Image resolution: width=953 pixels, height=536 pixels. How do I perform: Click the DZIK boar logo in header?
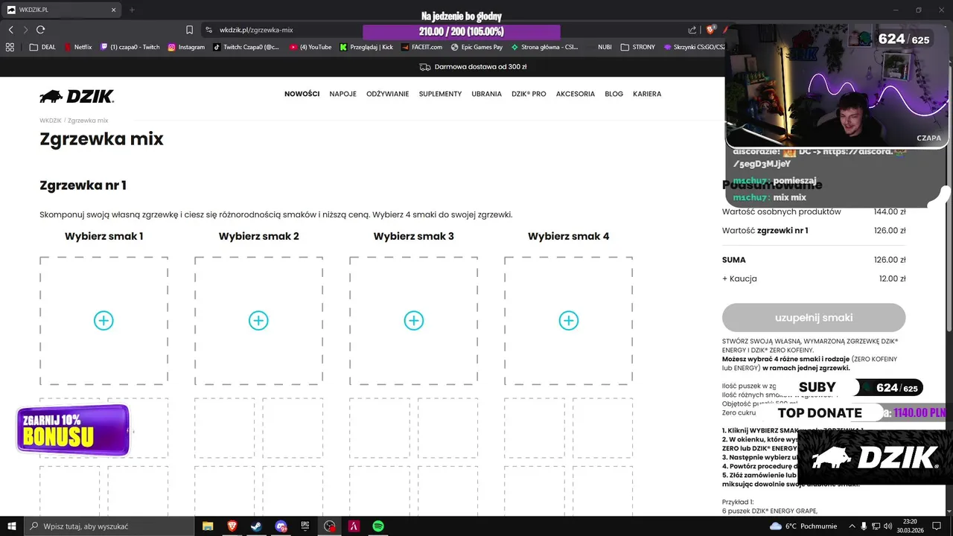click(77, 96)
